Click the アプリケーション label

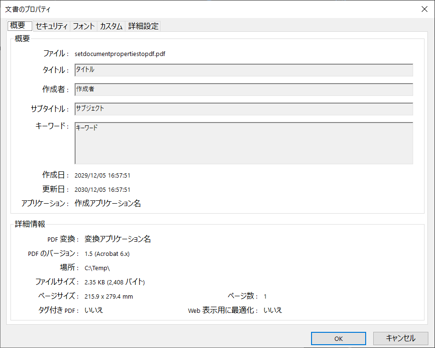[45, 203]
